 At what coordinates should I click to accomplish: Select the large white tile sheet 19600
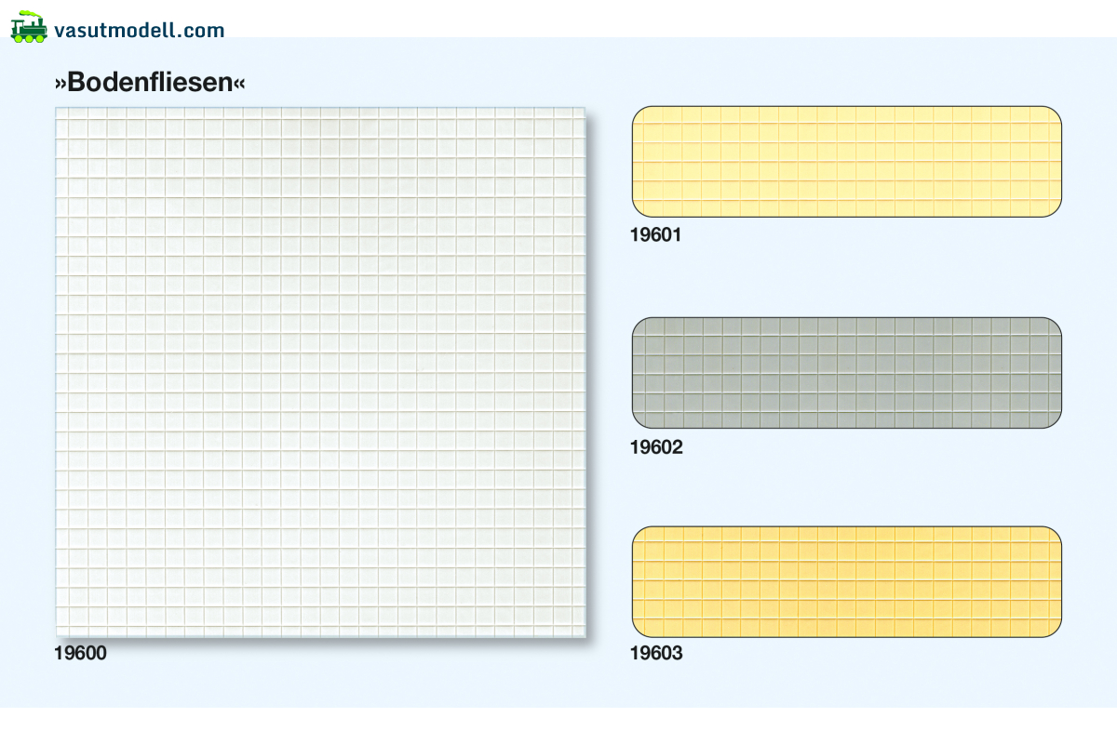[x=320, y=372]
